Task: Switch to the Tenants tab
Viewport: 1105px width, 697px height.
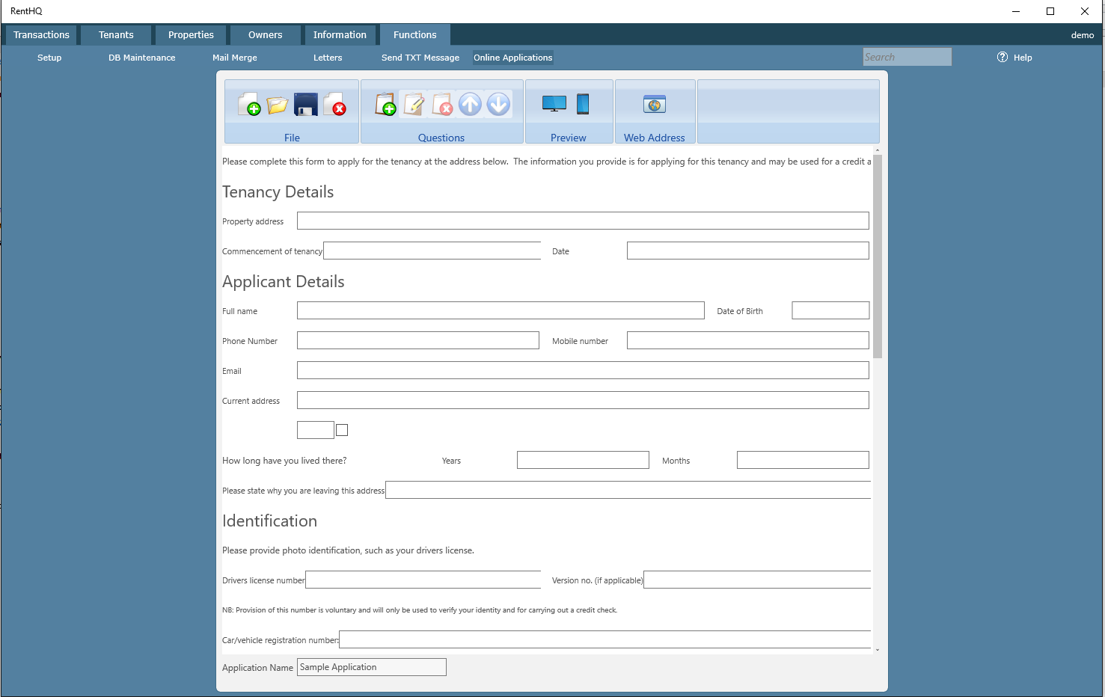Action: (116, 35)
